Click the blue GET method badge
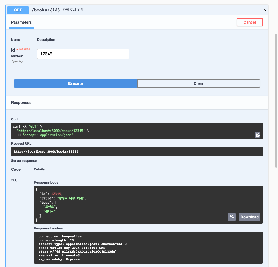This screenshot has width=278, height=267. [x=18, y=10]
